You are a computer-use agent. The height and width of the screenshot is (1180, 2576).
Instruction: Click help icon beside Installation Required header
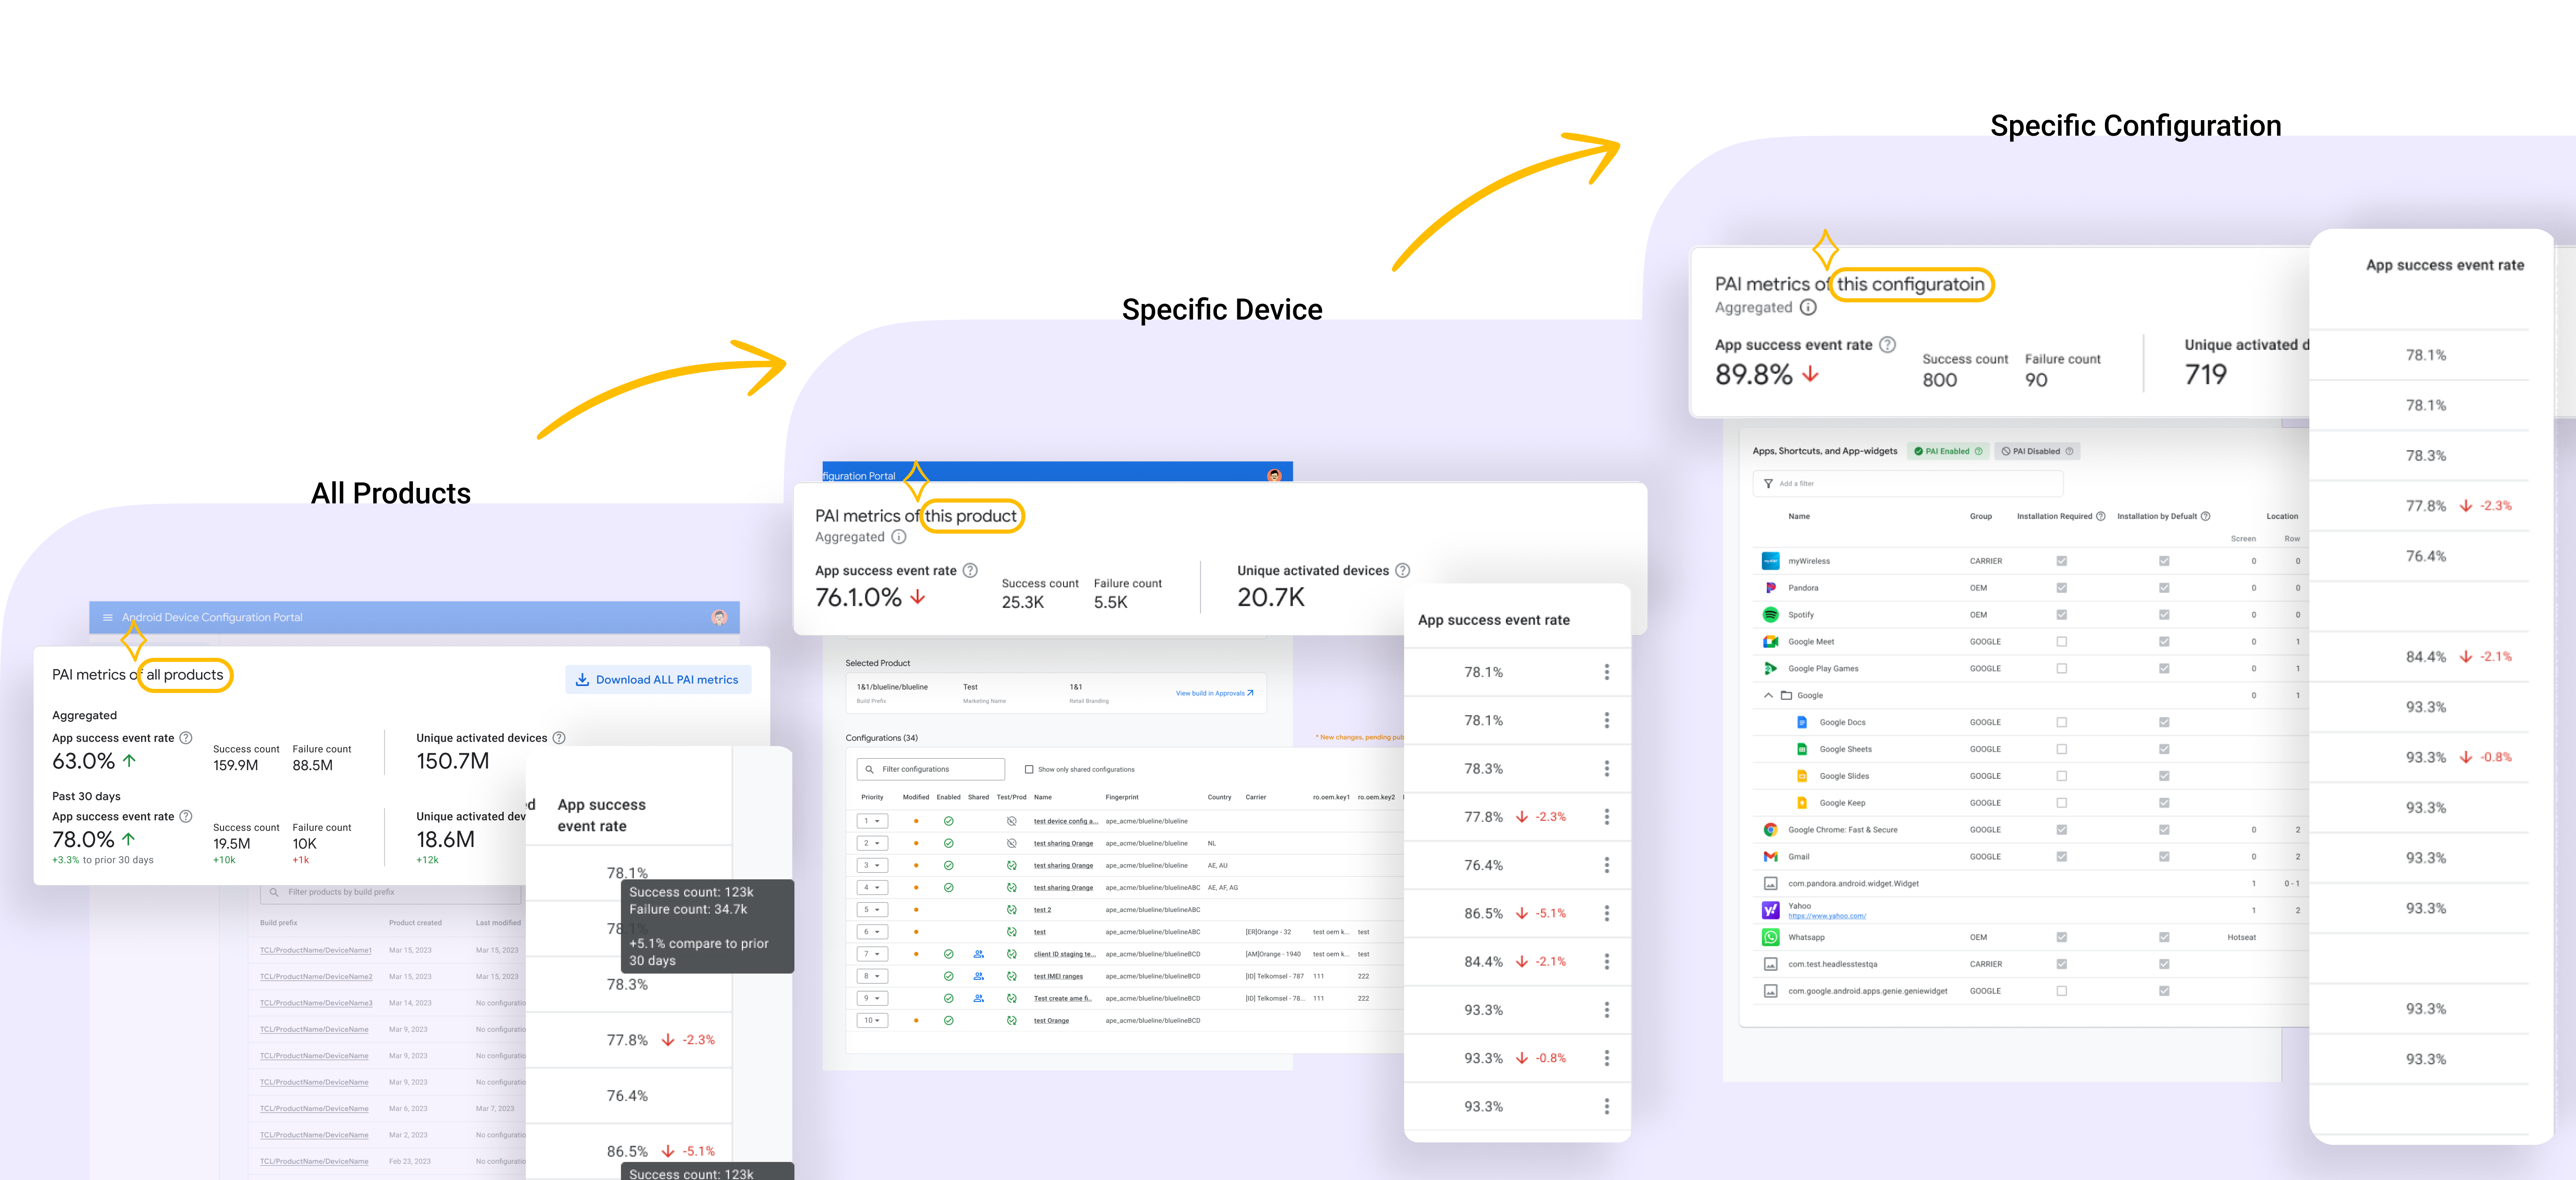2101,516
